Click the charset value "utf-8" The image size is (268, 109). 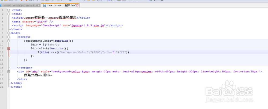point(42,21)
